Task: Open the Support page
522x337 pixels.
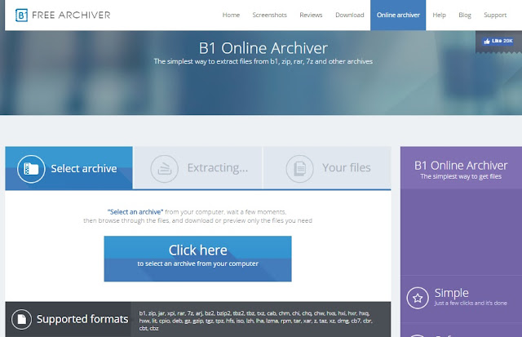Action: click(495, 15)
